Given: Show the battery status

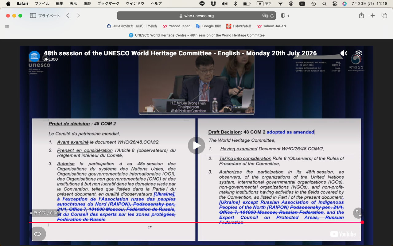Looking at the screenshot, I should 247,4.
